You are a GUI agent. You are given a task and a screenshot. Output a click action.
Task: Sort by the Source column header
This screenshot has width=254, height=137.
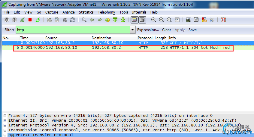(x=68, y=38)
